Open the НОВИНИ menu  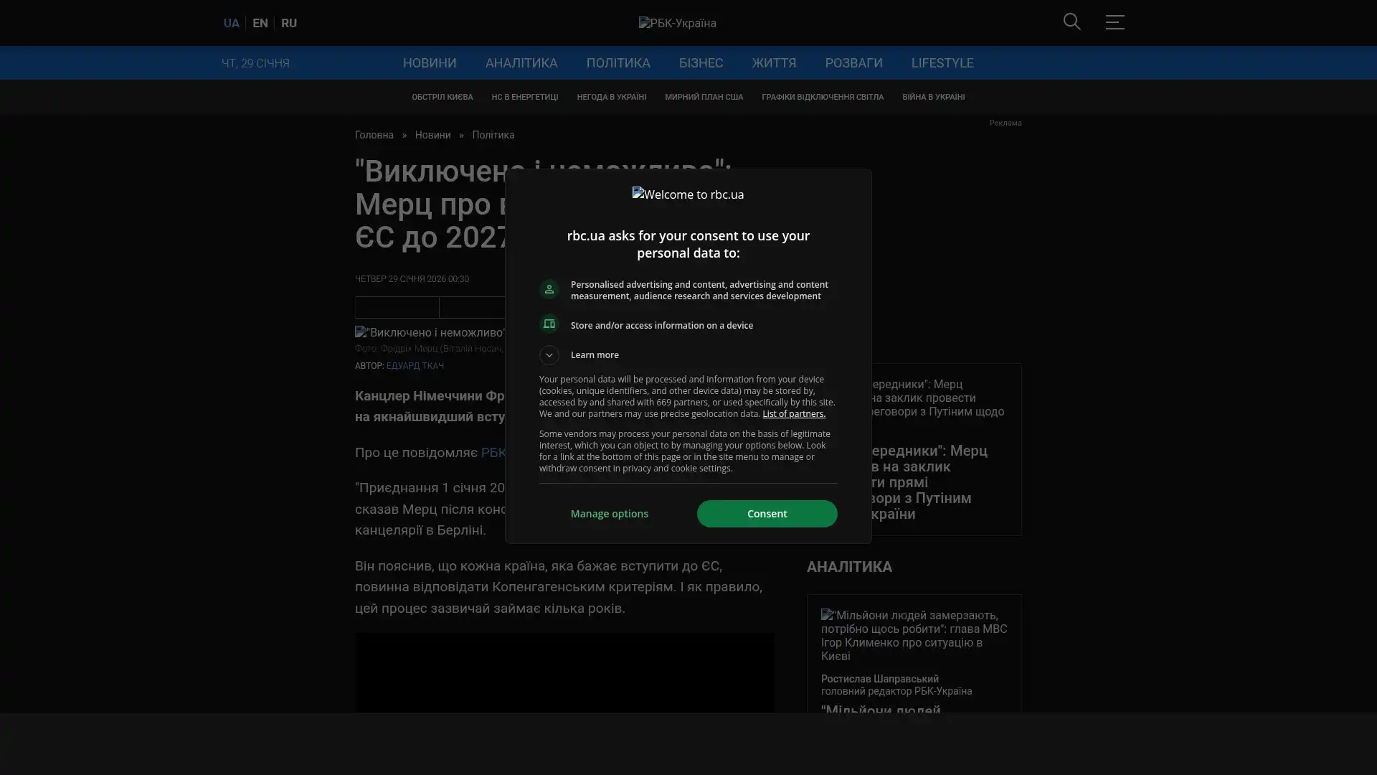tap(429, 63)
